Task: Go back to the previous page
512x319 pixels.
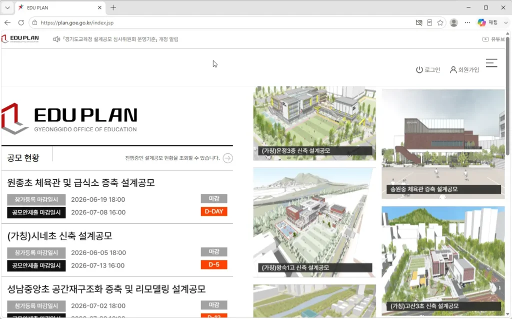Action: (7, 22)
